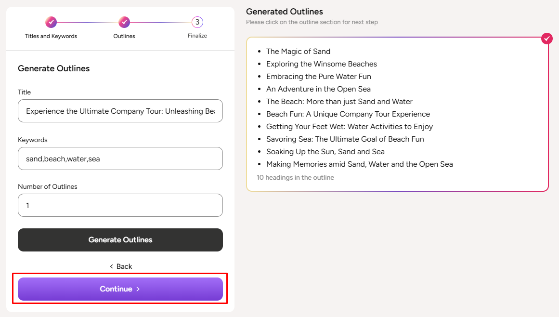
Task: Focus the Title input field
Action: point(120,111)
